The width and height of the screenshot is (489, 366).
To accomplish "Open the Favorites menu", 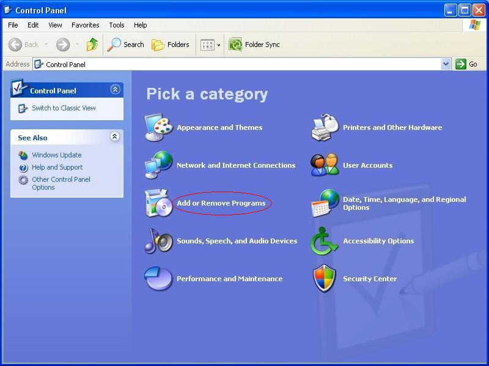I will (x=85, y=25).
